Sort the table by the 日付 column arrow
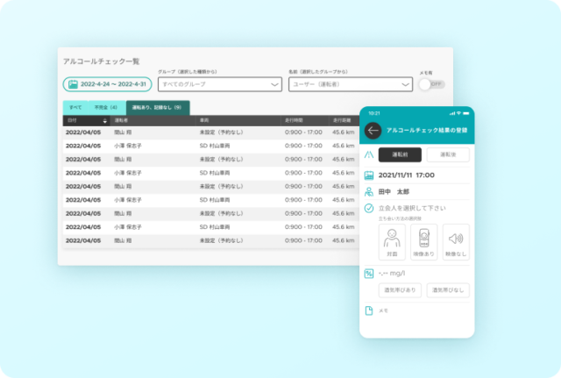This screenshot has width=561, height=378. tap(105, 120)
